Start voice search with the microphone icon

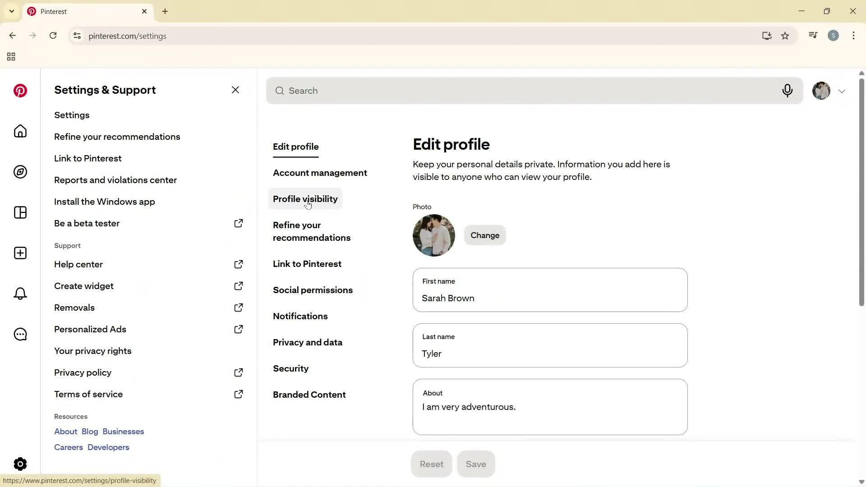tap(788, 91)
